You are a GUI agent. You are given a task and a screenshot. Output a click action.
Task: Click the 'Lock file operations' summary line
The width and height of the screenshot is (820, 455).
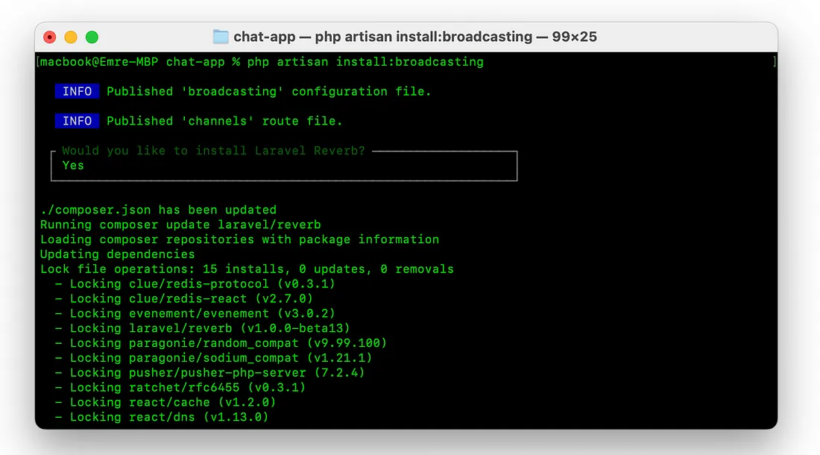point(247,269)
